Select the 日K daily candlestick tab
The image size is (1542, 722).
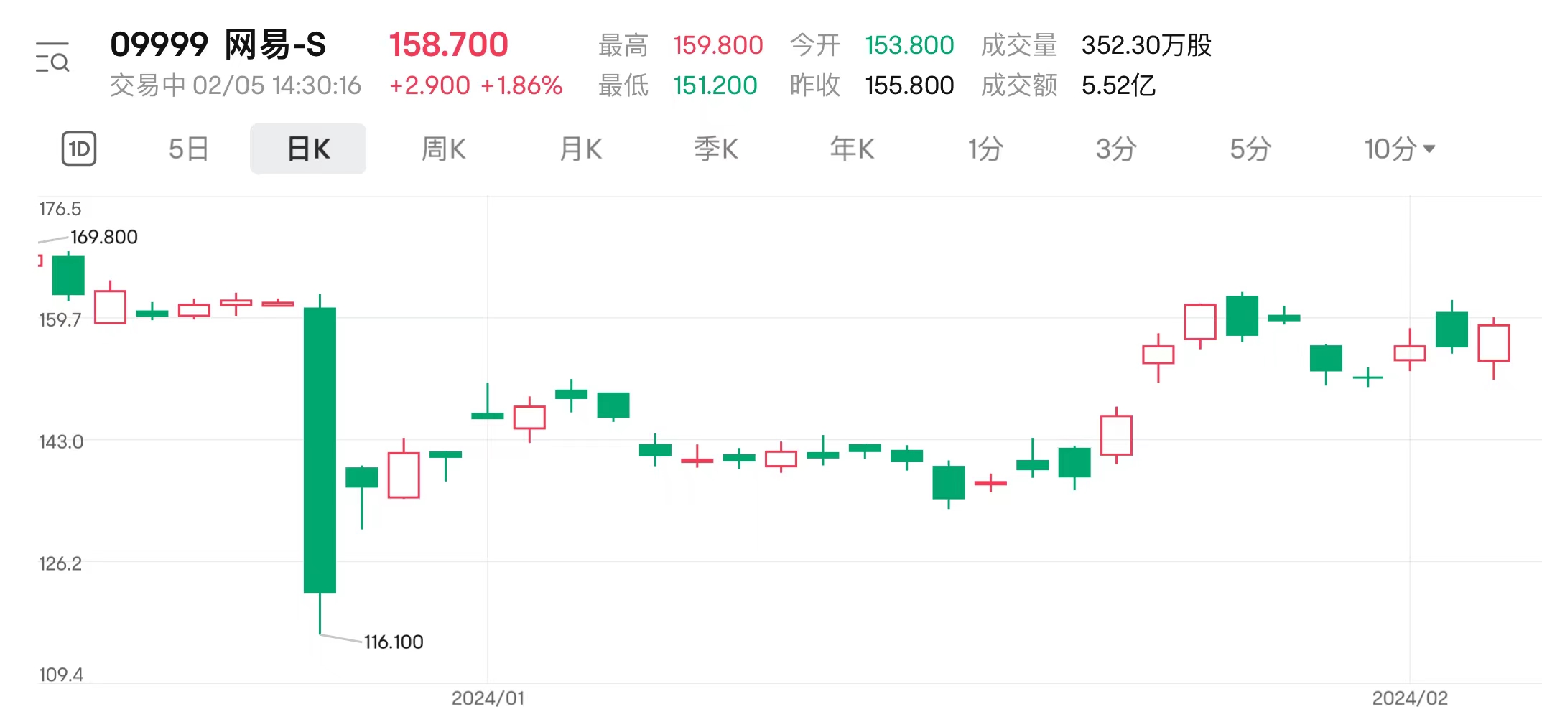(x=307, y=149)
